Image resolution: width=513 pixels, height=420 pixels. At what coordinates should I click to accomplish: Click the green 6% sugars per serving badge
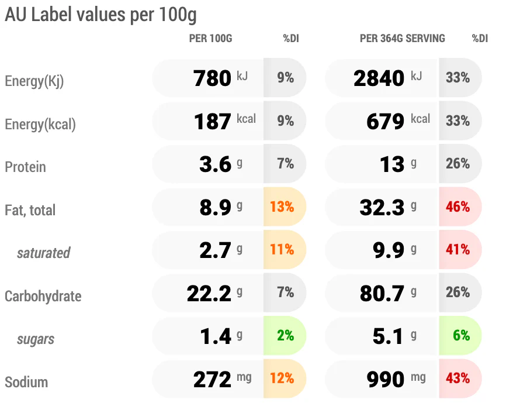(x=460, y=336)
